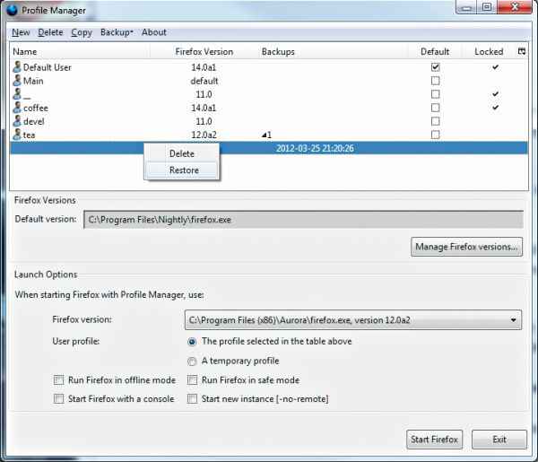538x462 pixels.
Task: Sort by Firefox Version column header
Action: click(204, 51)
